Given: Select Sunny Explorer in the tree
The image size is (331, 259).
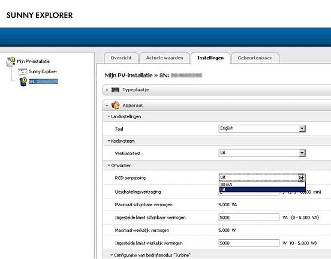Looking at the screenshot, I should point(43,71).
